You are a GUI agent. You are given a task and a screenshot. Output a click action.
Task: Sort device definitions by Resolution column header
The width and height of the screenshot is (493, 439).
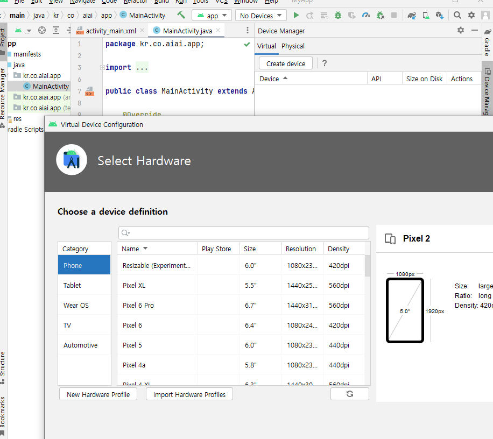coord(302,249)
